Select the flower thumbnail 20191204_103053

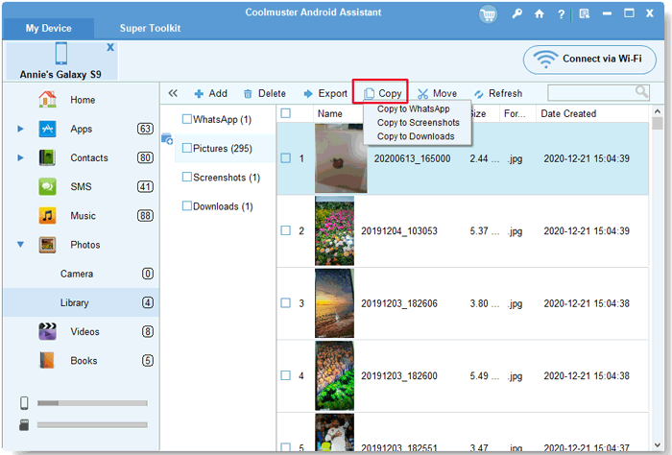pos(334,231)
